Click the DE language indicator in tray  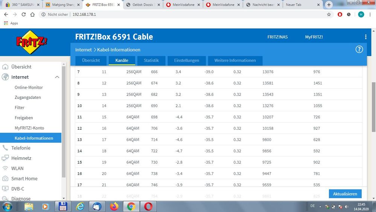coord(312,206)
